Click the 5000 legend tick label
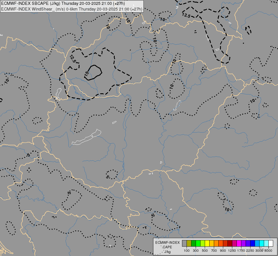 point(268,251)
